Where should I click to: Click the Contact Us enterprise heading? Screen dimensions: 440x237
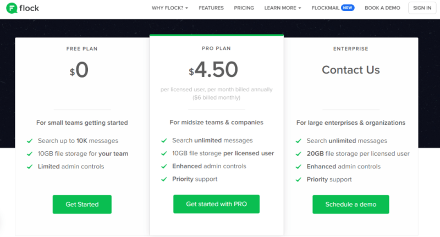coord(351,70)
